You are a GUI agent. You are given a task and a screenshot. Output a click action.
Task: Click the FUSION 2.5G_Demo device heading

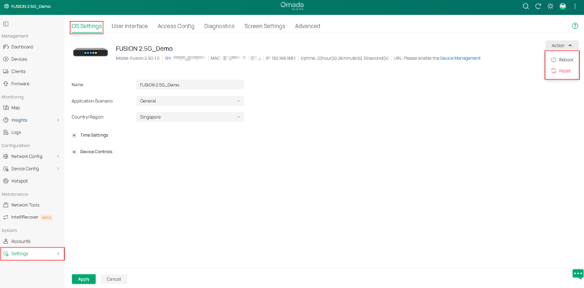point(144,49)
